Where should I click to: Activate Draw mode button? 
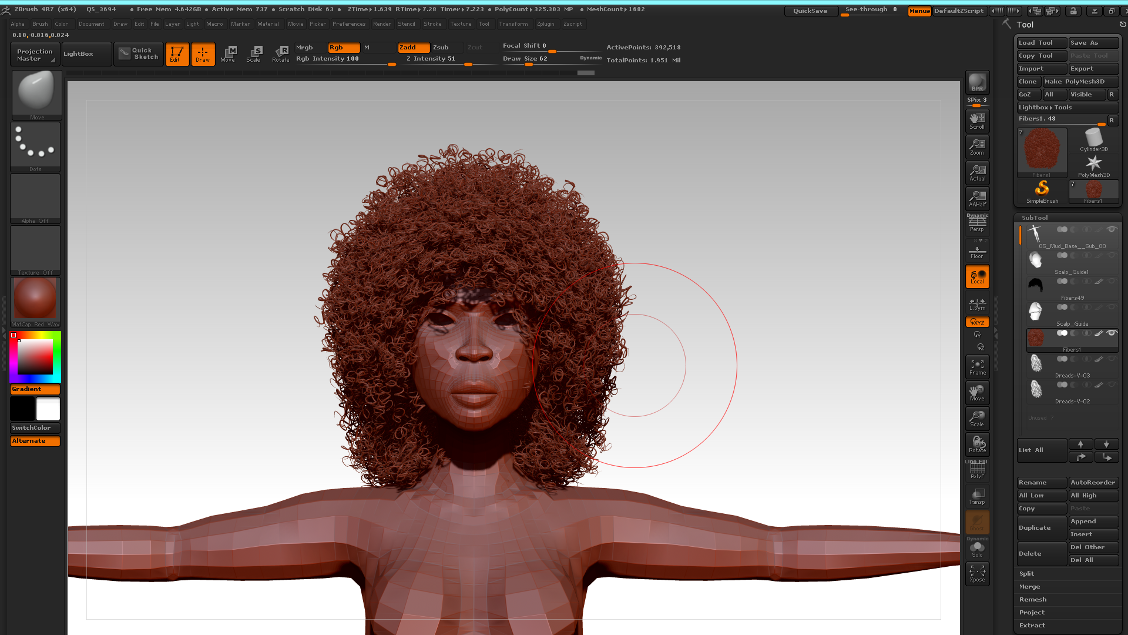coord(203,54)
